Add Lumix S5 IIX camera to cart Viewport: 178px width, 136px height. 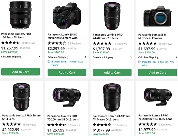pos(67,72)
